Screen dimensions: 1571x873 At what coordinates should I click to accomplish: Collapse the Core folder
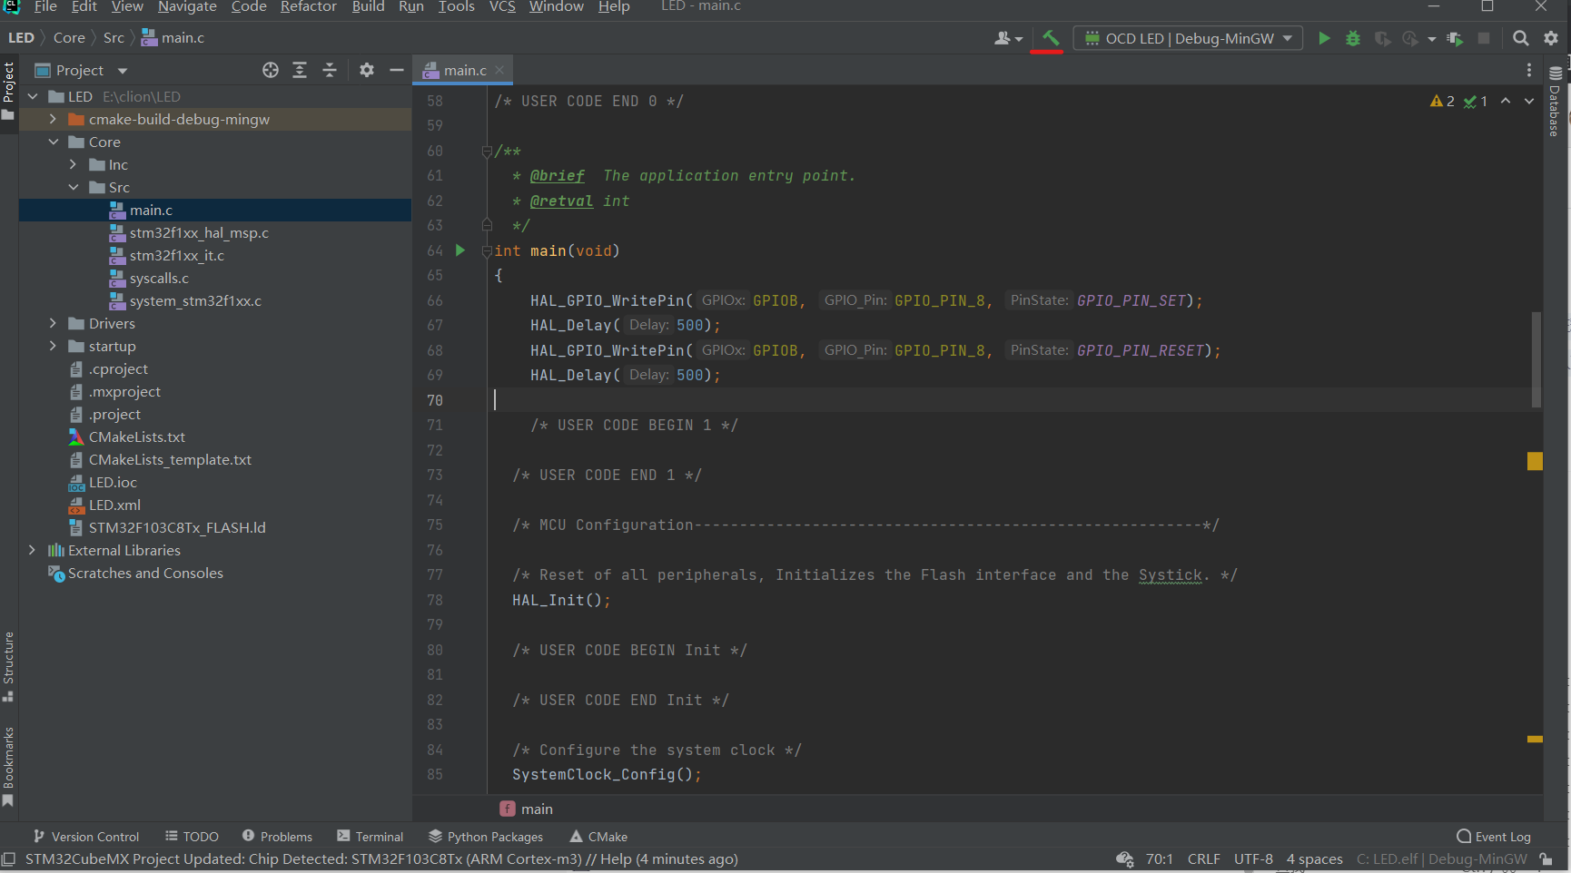(x=53, y=142)
